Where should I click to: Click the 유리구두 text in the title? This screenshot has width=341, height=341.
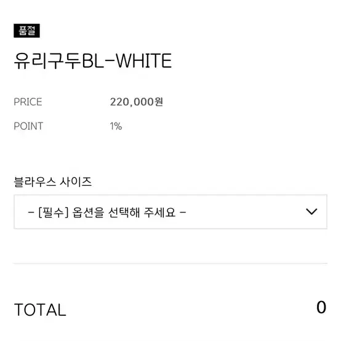pyautogui.click(x=47, y=61)
